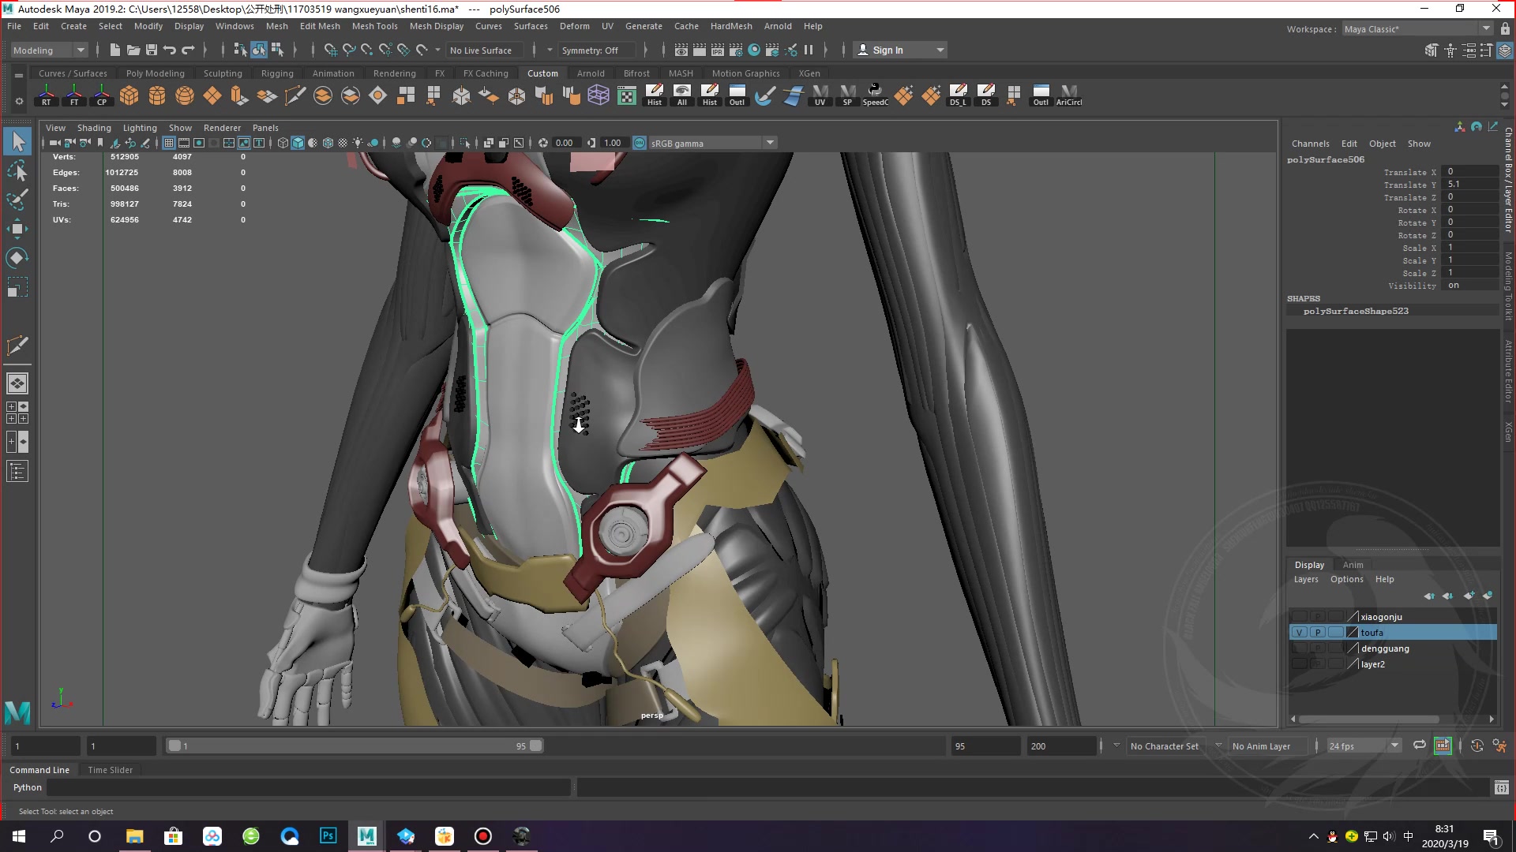Switch to the Sculpting shelf tab

pyautogui.click(x=223, y=73)
